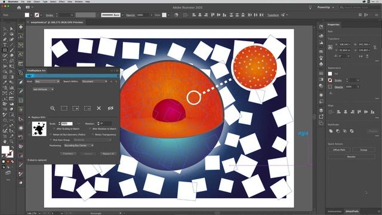
Task: Click the X clear icon in Find/Replace Art
Action: [98, 108]
